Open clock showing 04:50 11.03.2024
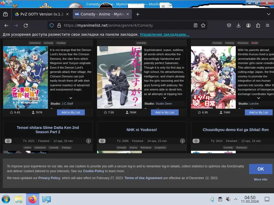This screenshot has width=274, height=205. [x=250, y=199]
